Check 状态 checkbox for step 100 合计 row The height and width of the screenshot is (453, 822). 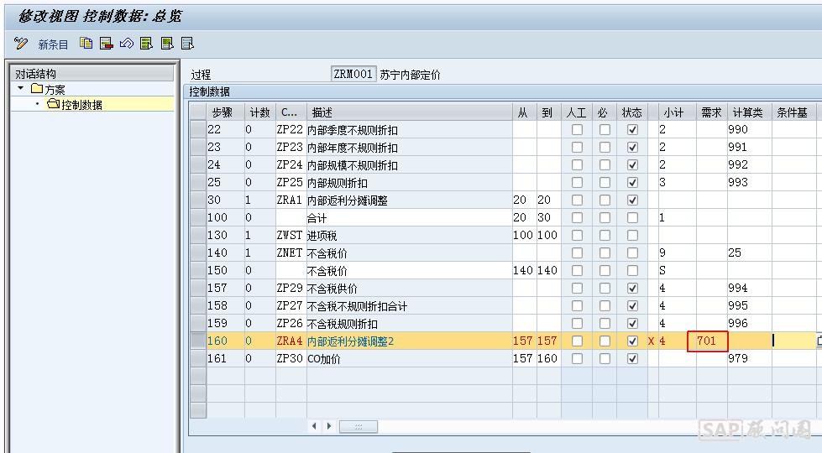point(632,217)
